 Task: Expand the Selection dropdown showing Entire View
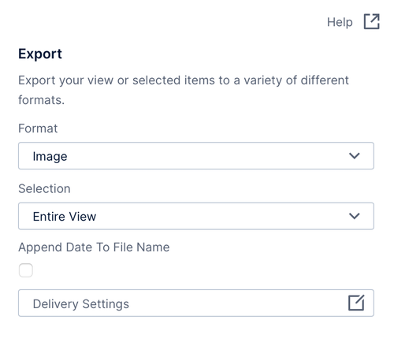(x=196, y=216)
